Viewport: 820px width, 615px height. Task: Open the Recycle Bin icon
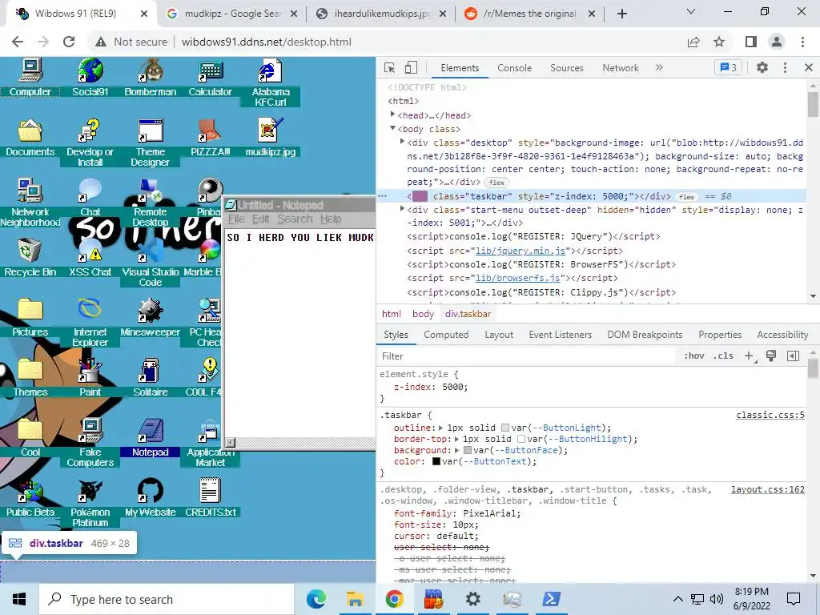pos(30,258)
